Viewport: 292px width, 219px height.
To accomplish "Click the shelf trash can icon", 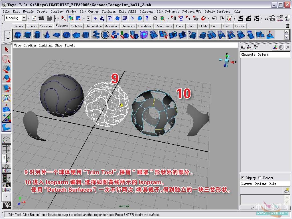I will coord(287,26).
